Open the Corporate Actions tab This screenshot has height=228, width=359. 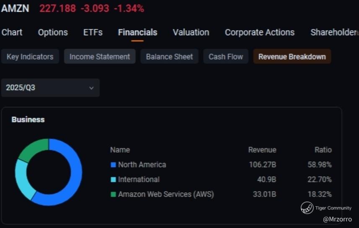tap(260, 32)
